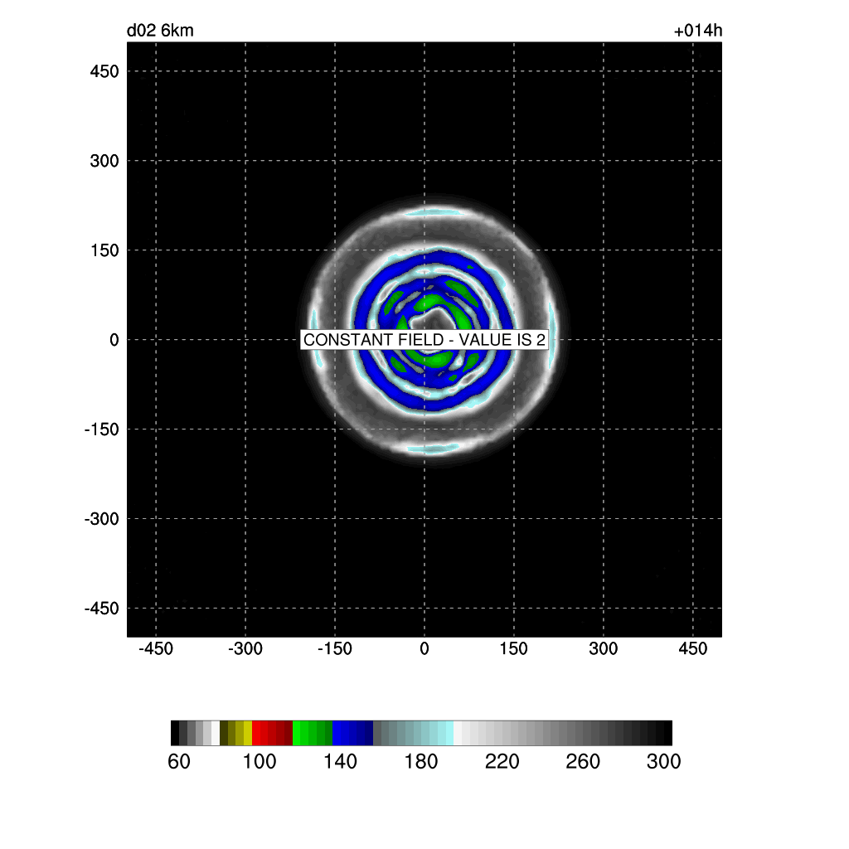Click the colorbar label 180
The width and height of the screenshot is (849, 849).
coord(420,762)
